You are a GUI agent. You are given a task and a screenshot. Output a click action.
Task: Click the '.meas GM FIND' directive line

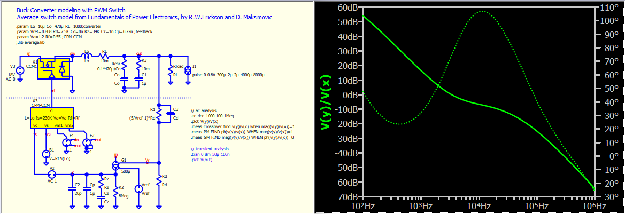coord(242,137)
